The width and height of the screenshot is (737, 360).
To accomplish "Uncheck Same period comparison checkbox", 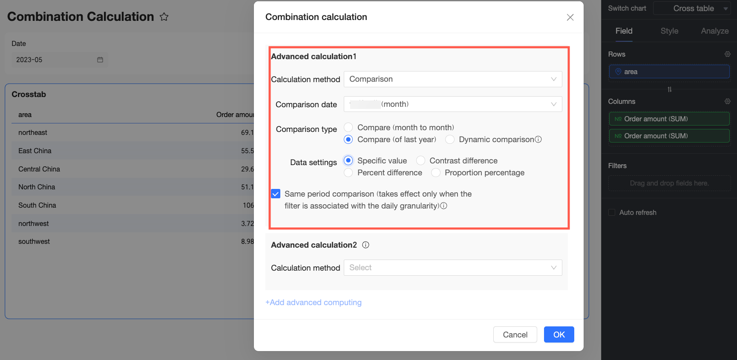I will (276, 194).
